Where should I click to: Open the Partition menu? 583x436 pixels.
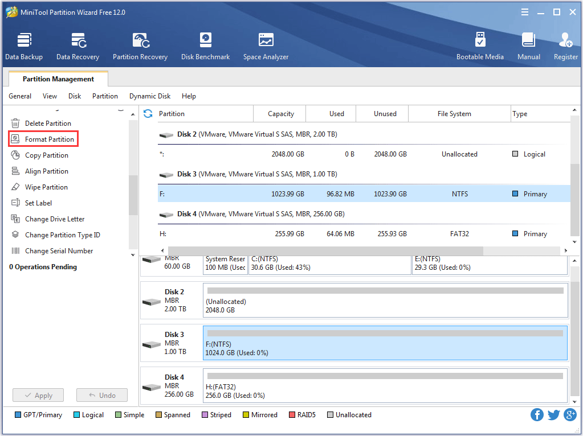pos(105,96)
